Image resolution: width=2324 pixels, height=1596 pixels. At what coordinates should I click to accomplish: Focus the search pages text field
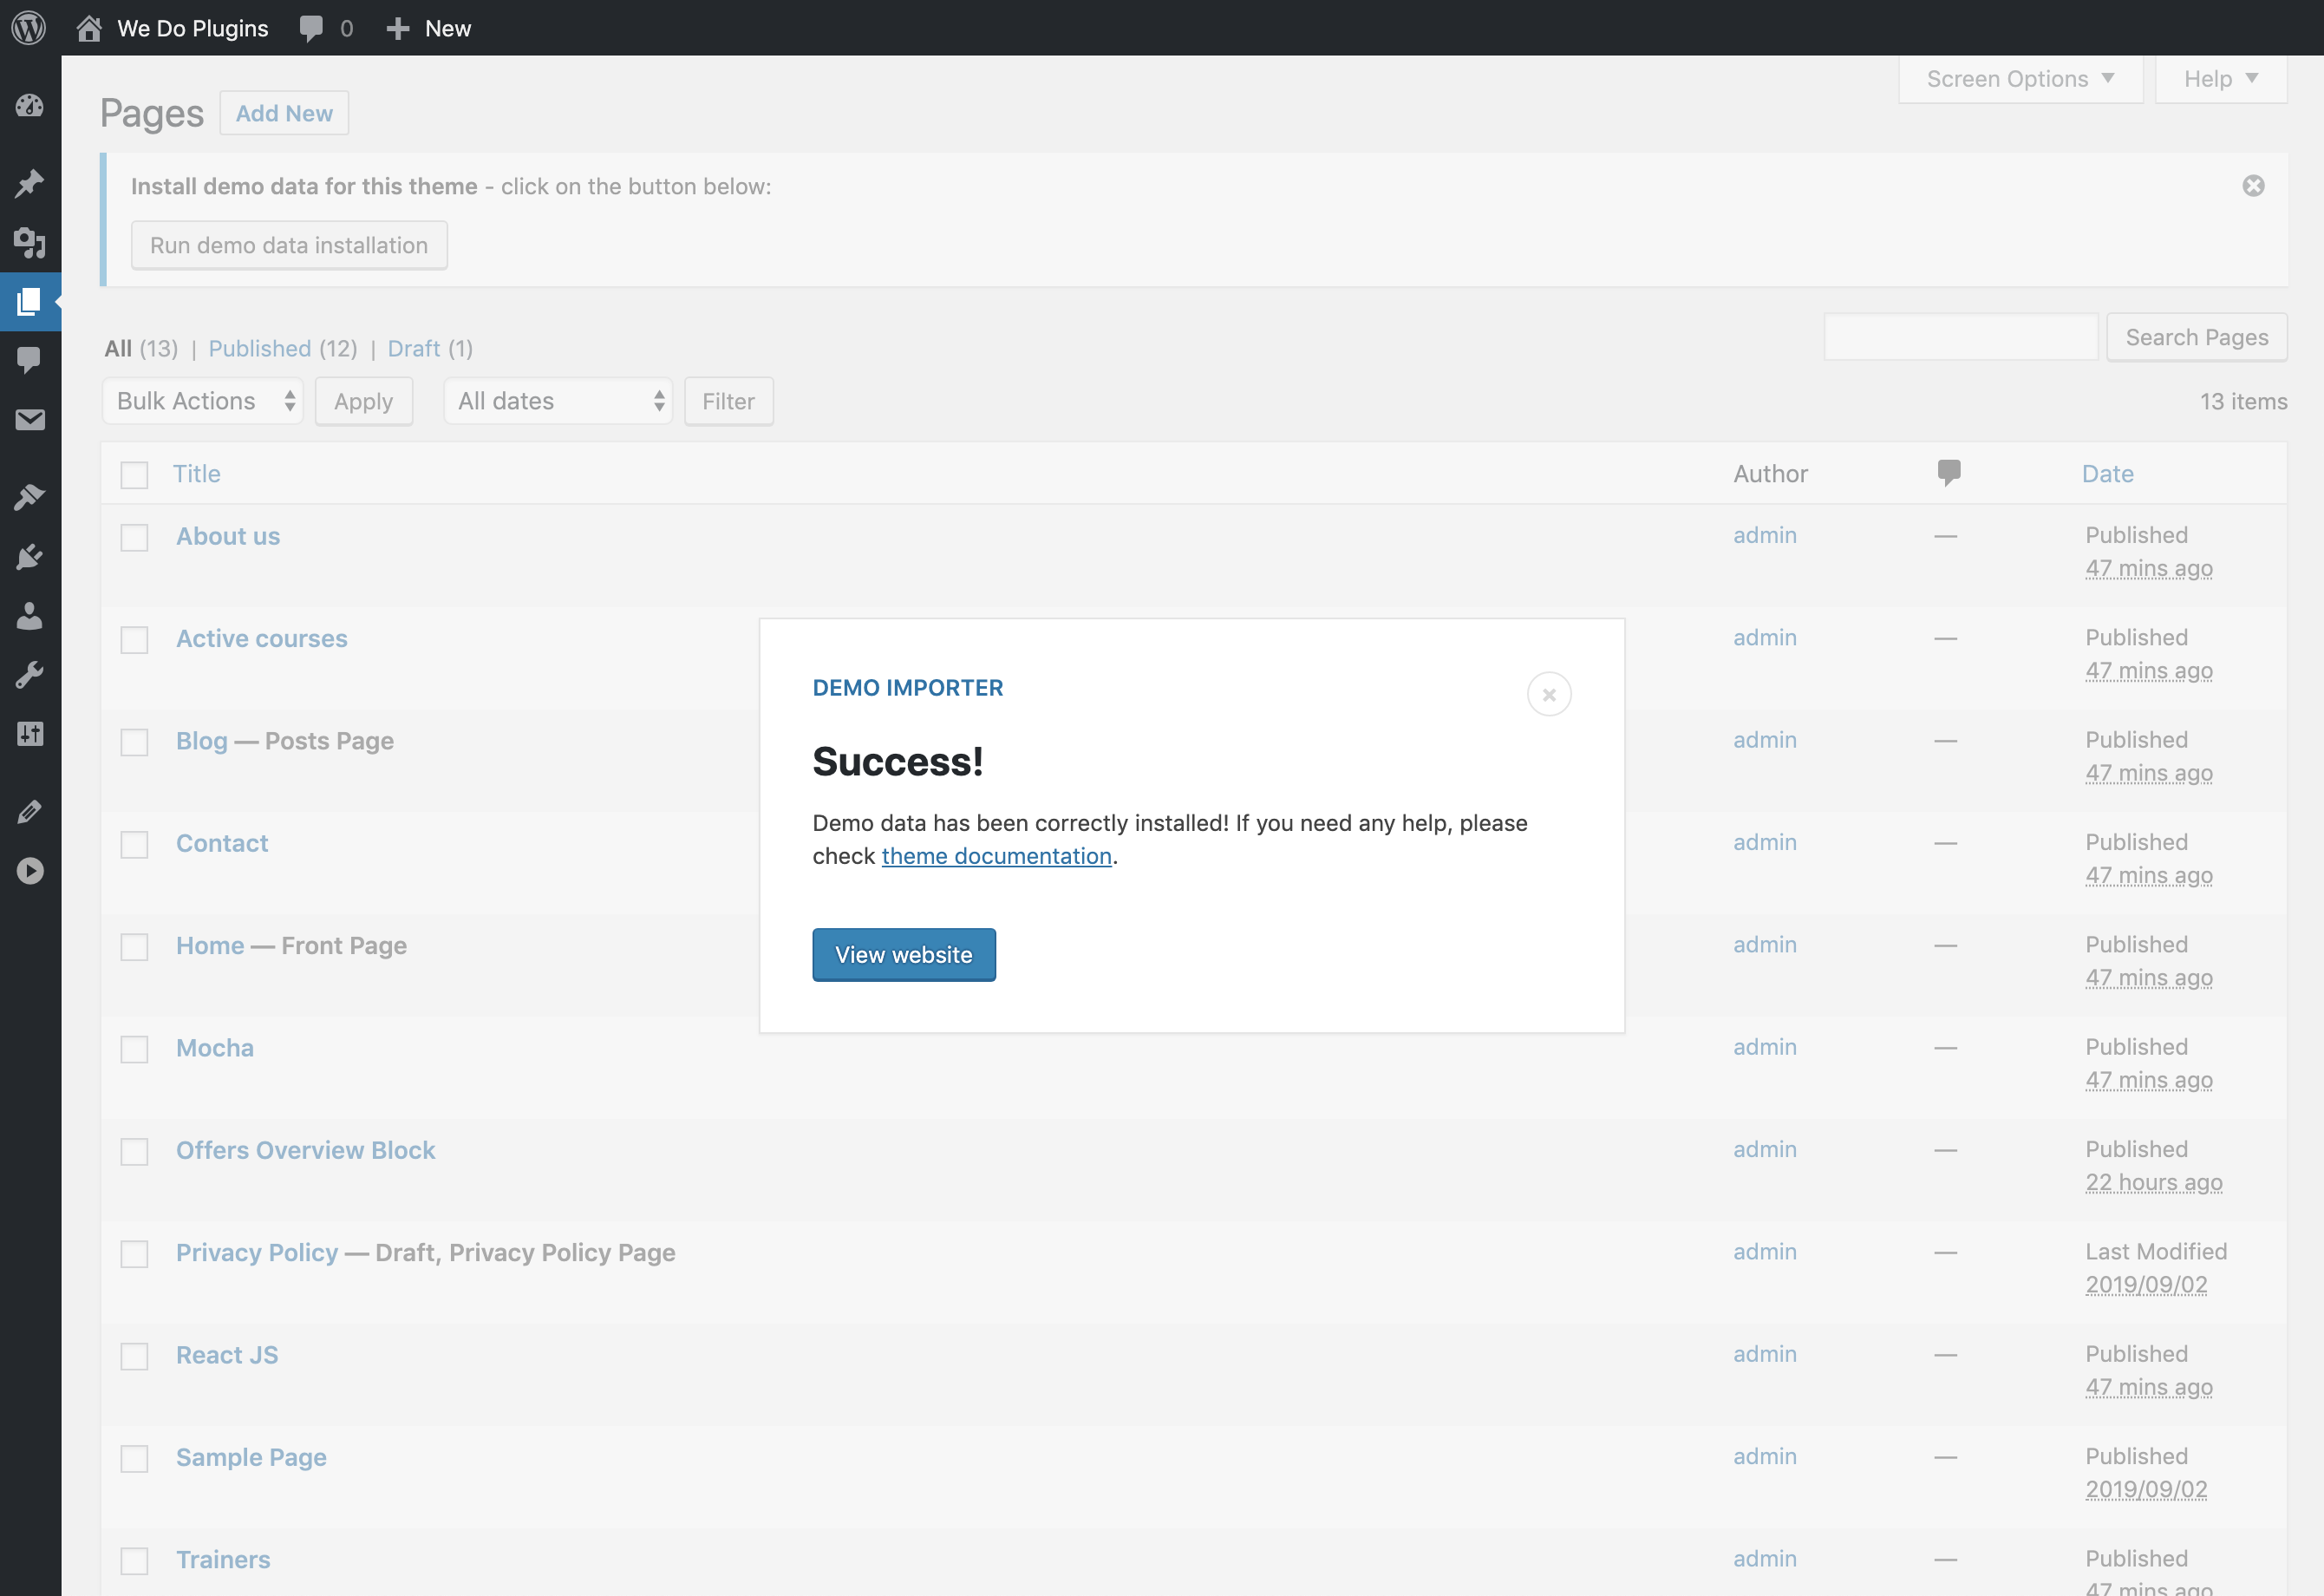tap(1960, 337)
